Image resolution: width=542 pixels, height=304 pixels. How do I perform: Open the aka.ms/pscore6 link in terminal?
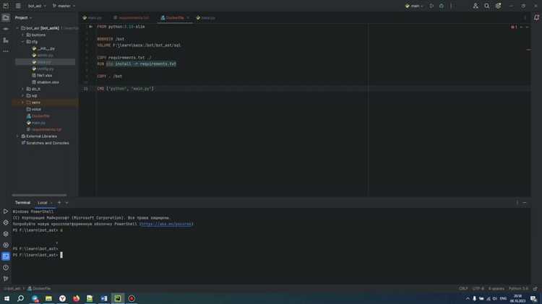pyautogui.click(x=166, y=224)
